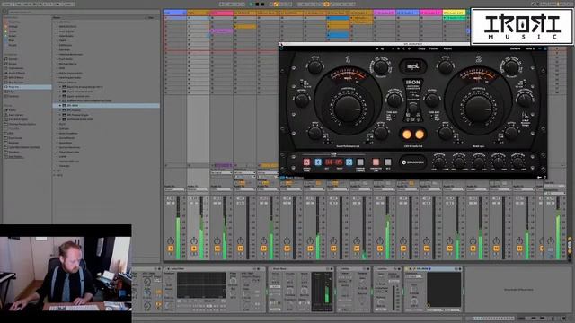Click the pink square button in plugin toolbar

click(376, 162)
